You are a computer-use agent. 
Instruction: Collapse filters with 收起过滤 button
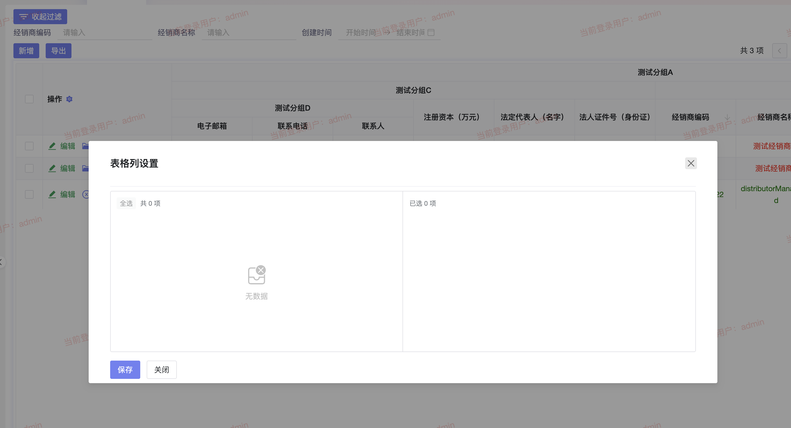click(x=40, y=17)
